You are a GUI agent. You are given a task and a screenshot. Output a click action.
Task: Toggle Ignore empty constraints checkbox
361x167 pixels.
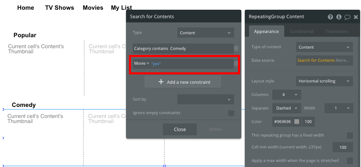[231, 113]
